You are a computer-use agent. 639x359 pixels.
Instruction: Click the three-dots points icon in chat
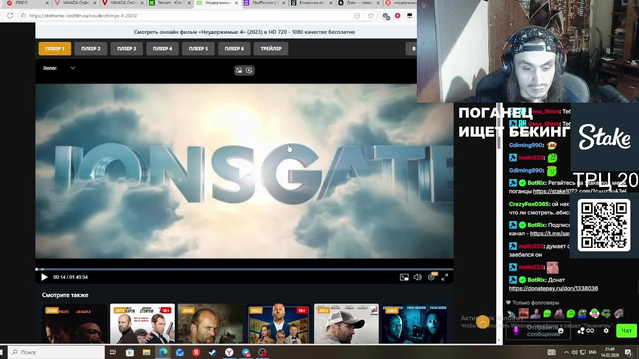pos(581,331)
